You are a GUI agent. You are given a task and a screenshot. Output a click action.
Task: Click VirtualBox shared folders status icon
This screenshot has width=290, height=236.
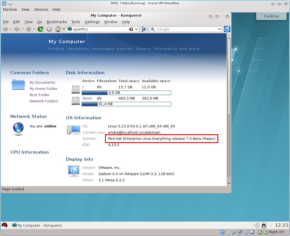pyautogui.click(x=246, y=232)
